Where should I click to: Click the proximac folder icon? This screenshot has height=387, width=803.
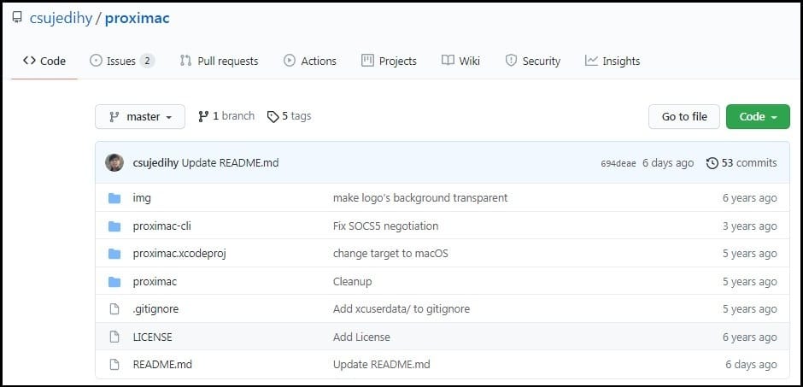pyautogui.click(x=114, y=282)
